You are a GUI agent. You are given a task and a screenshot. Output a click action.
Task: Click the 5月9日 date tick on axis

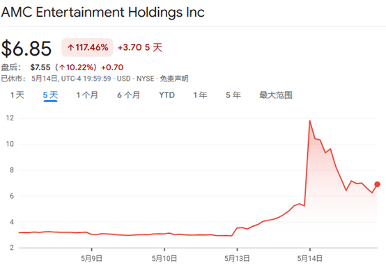[x=91, y=258]
